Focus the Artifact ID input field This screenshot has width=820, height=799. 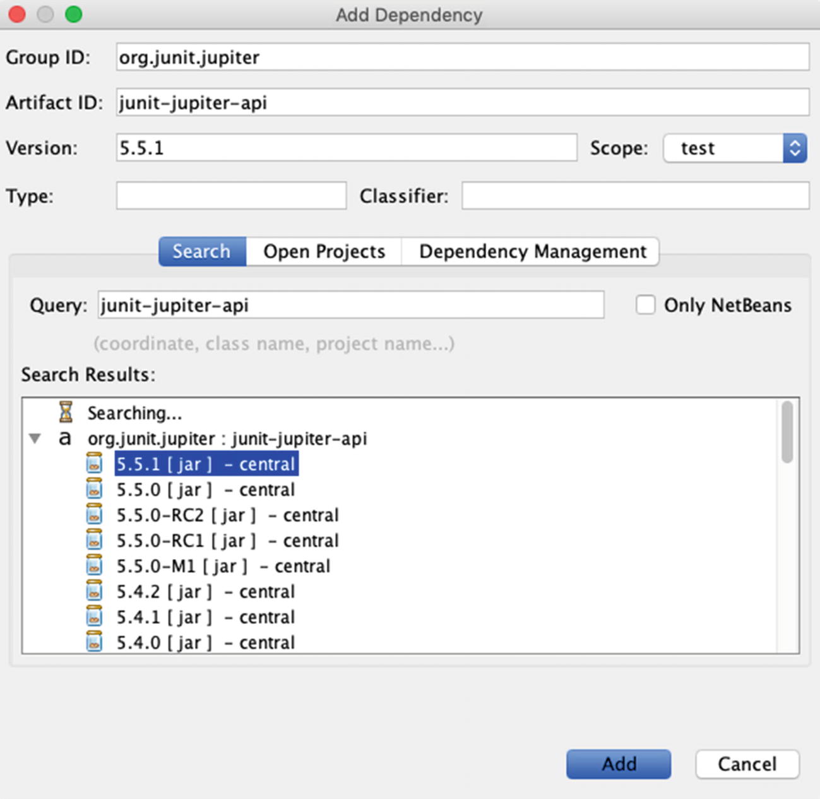[x=463, y=102]
